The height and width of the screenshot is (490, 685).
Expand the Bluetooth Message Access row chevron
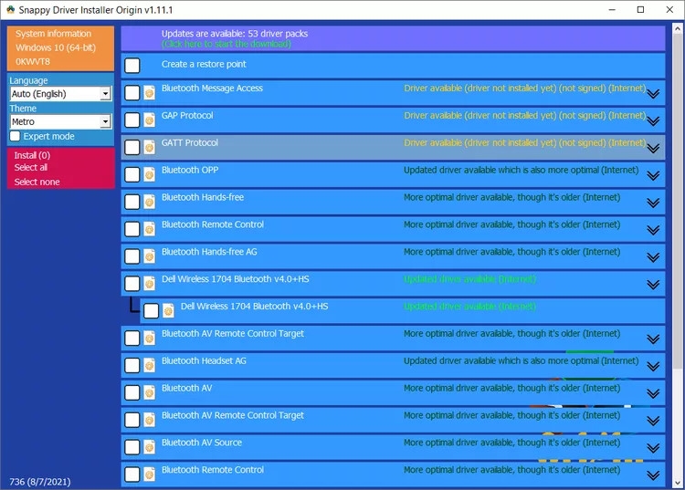[x=653, y=93]
